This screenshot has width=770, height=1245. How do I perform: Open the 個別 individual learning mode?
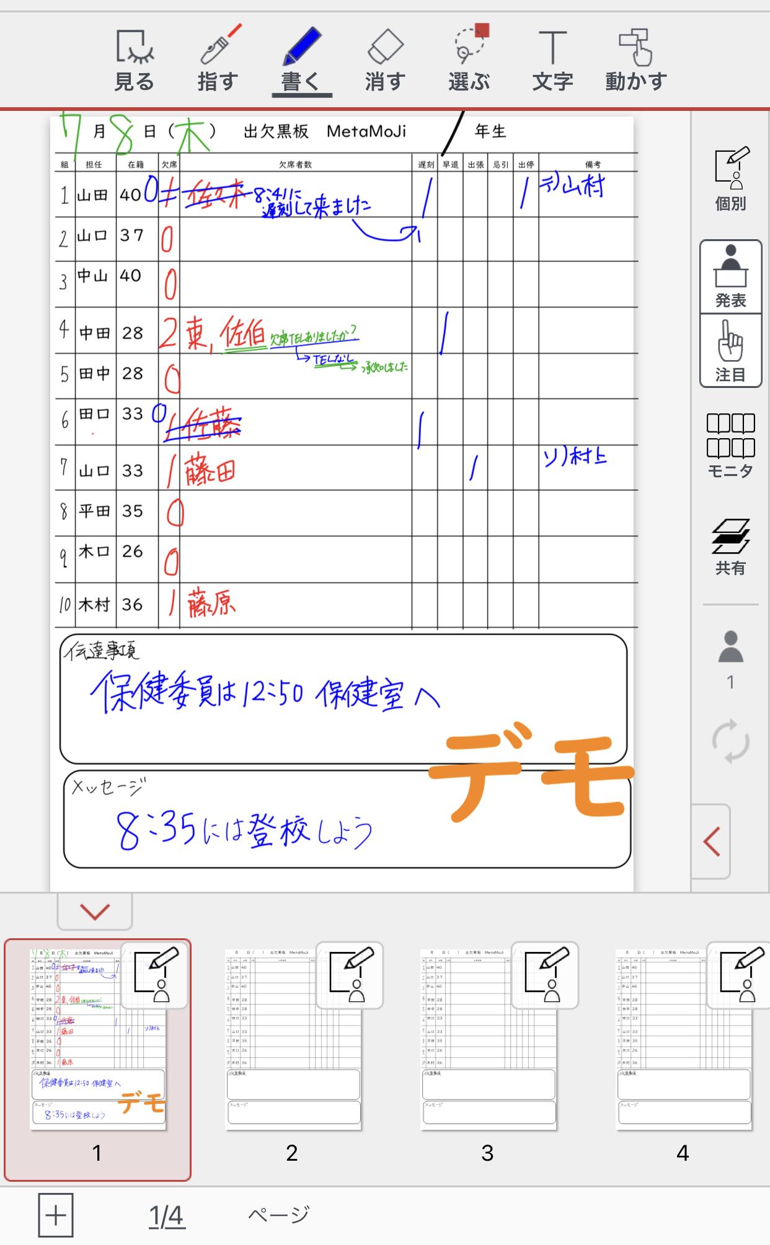click(x=730, y=179)
